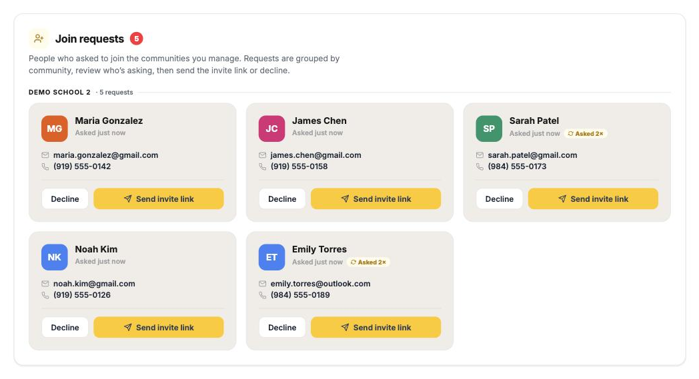699x379 pixels.
Task: Click the emily.torres@outlook.com email text
Action: coord(320,284)
